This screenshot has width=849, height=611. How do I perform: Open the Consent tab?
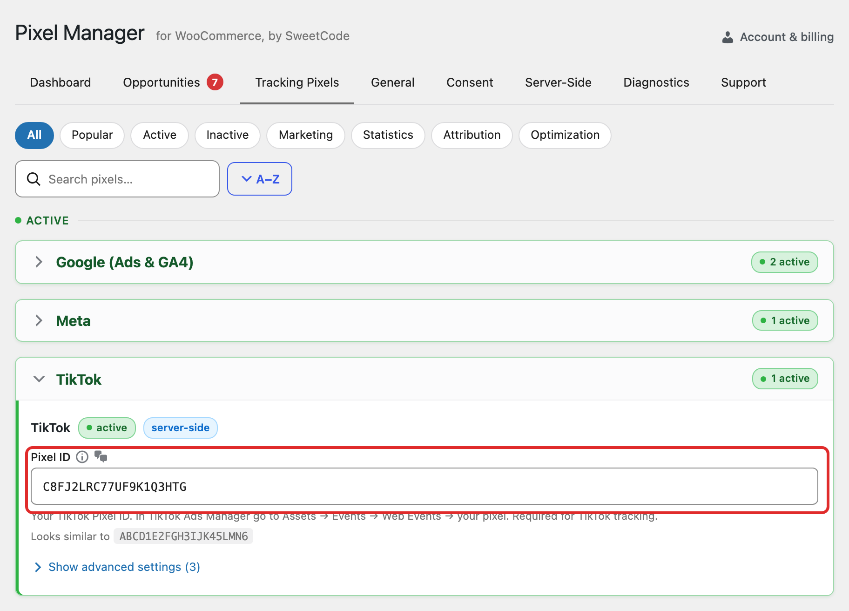470,82
